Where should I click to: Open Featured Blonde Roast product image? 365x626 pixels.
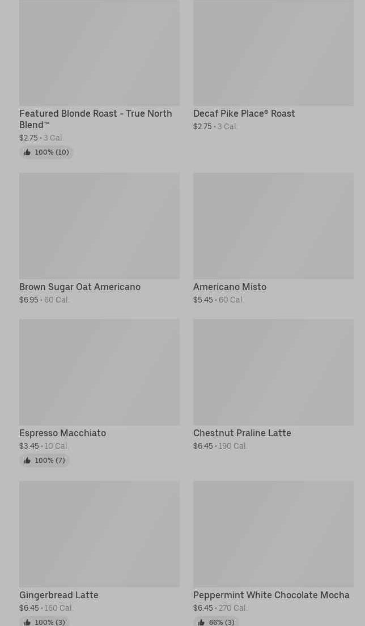(x=99, y=53)
